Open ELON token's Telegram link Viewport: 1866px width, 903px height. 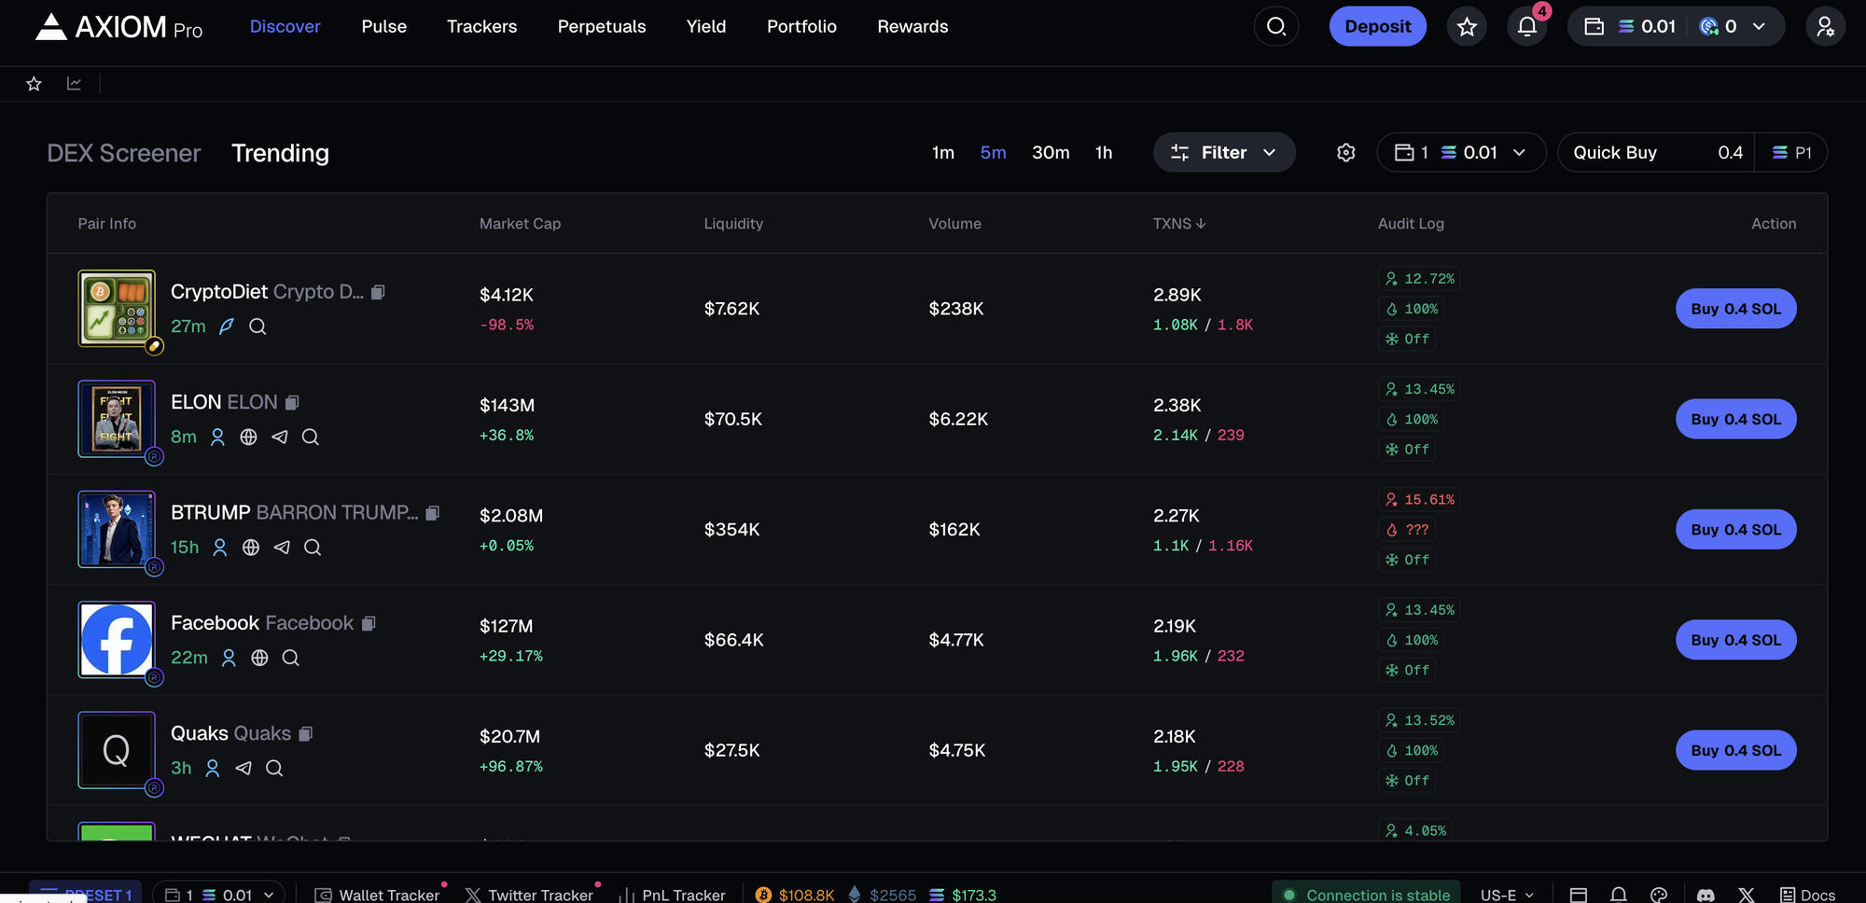tap(279, 437)
